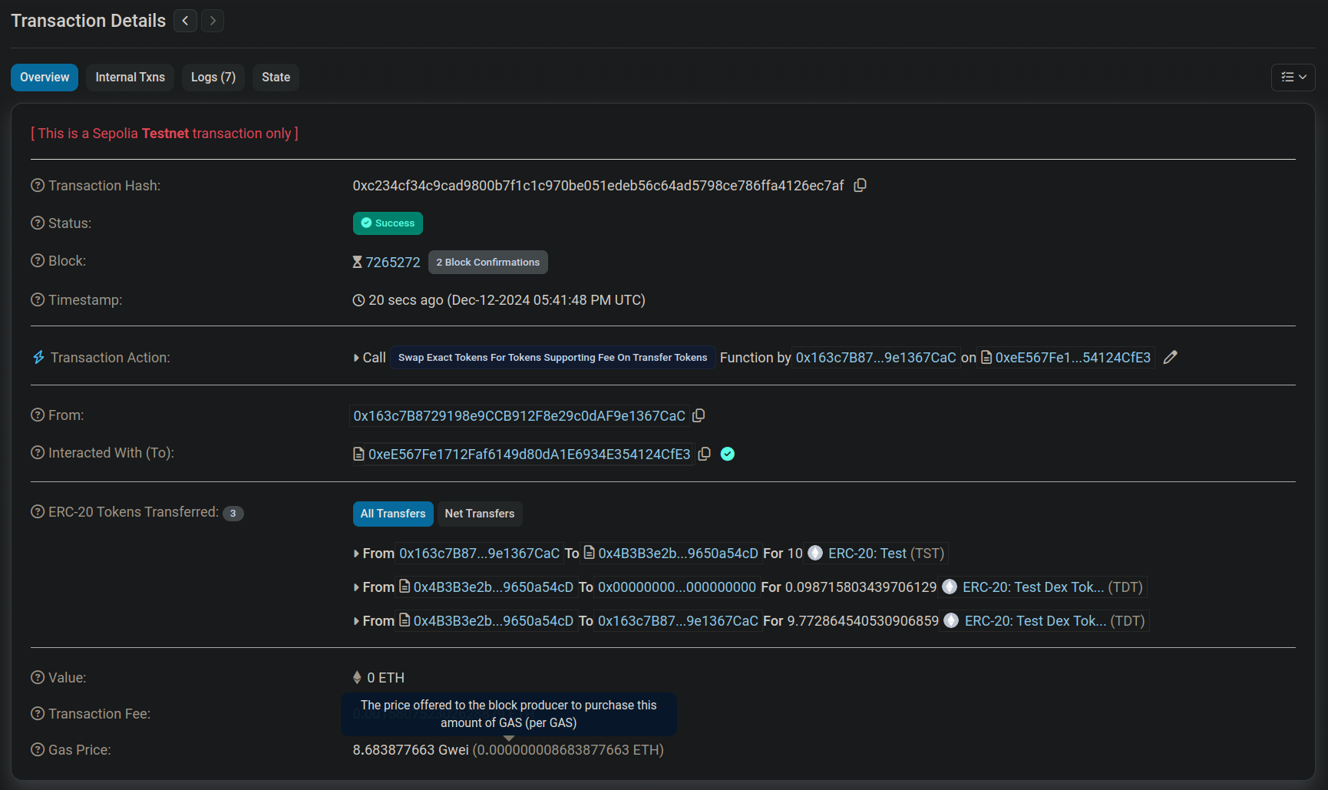Screen dimensions: 1328x790
Task: Click the hourglass icon beside block number
Action: point(357,262)
